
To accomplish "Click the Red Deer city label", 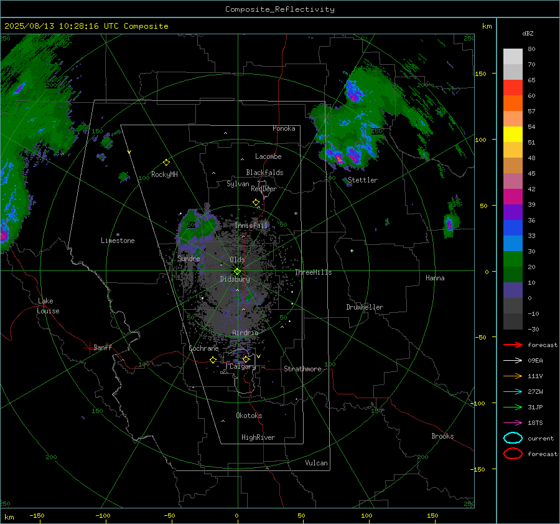I will 264,189.
